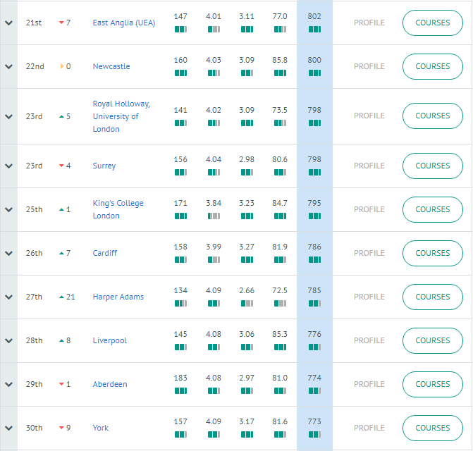The height and width of the screenshot is (451, 473).
Task: Open Royal Holloway, University of London link
Action: (121, 116)
